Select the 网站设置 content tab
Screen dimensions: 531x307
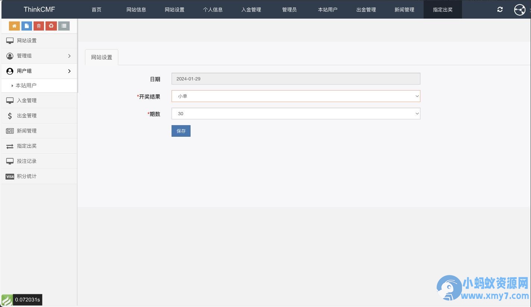(101, 57)
